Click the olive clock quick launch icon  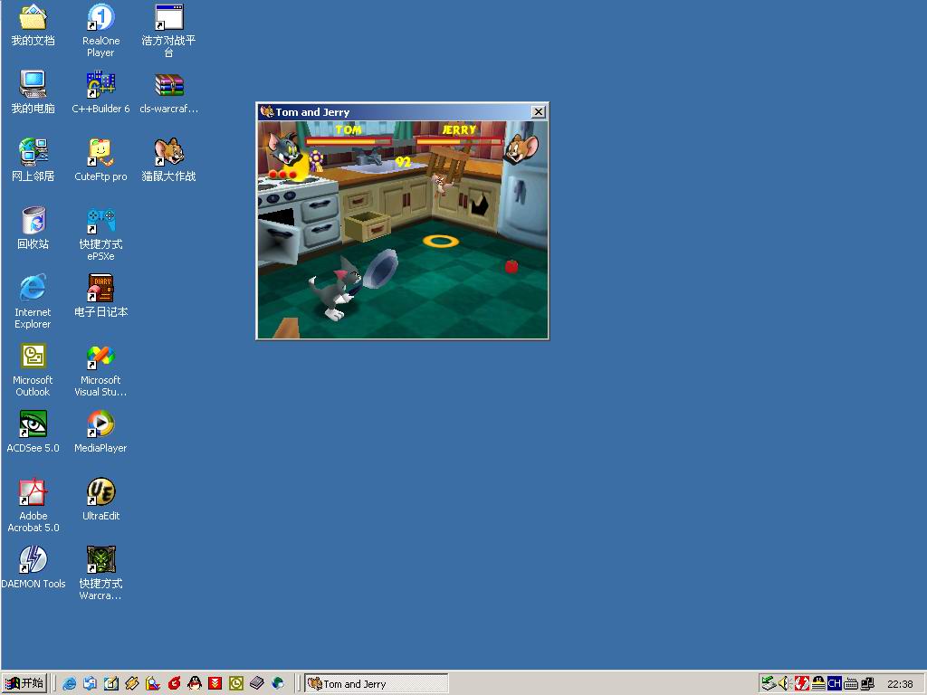[236, 684]
